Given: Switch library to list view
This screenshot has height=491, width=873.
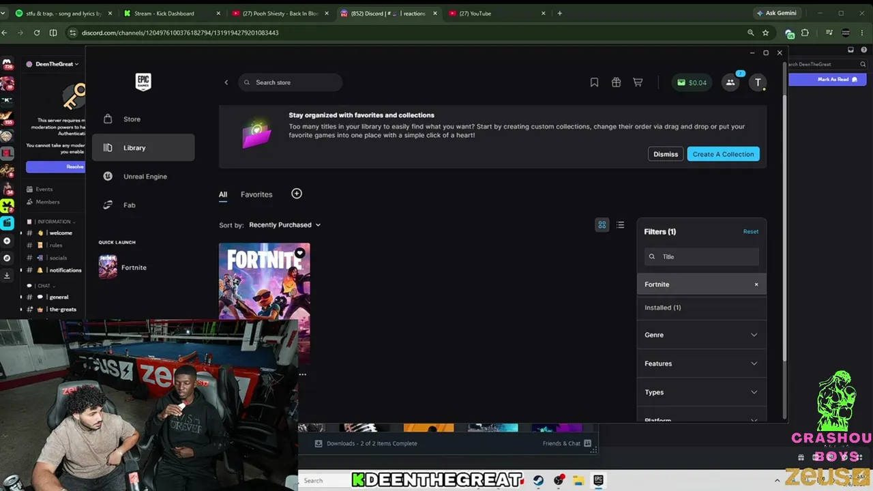Looking at the screenshot, I should (620, 225).
